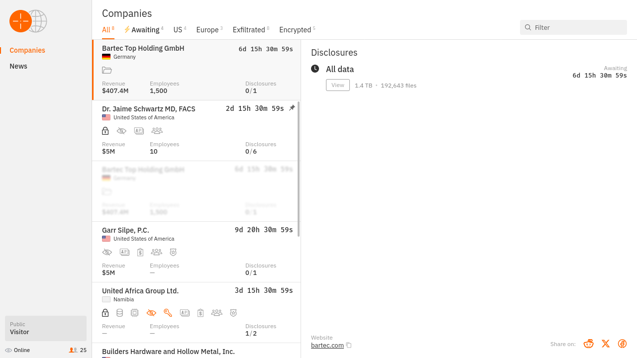This screenshot has width=637, height=358.
Task: Click the Germany flag in the first card
Action: [106, 57]
